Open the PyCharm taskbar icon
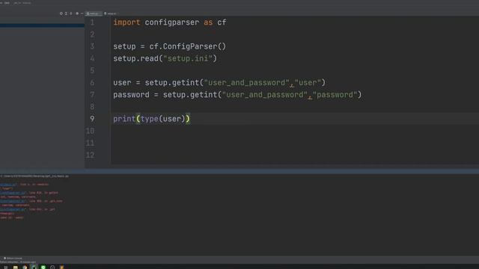 34,268
